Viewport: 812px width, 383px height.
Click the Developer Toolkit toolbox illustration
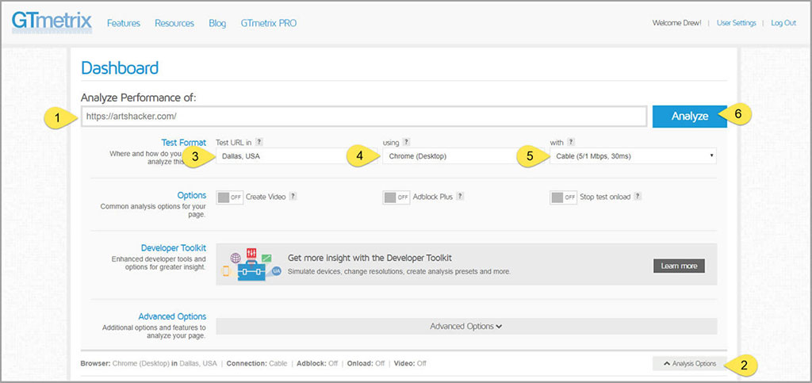click(x=251, y=265)
